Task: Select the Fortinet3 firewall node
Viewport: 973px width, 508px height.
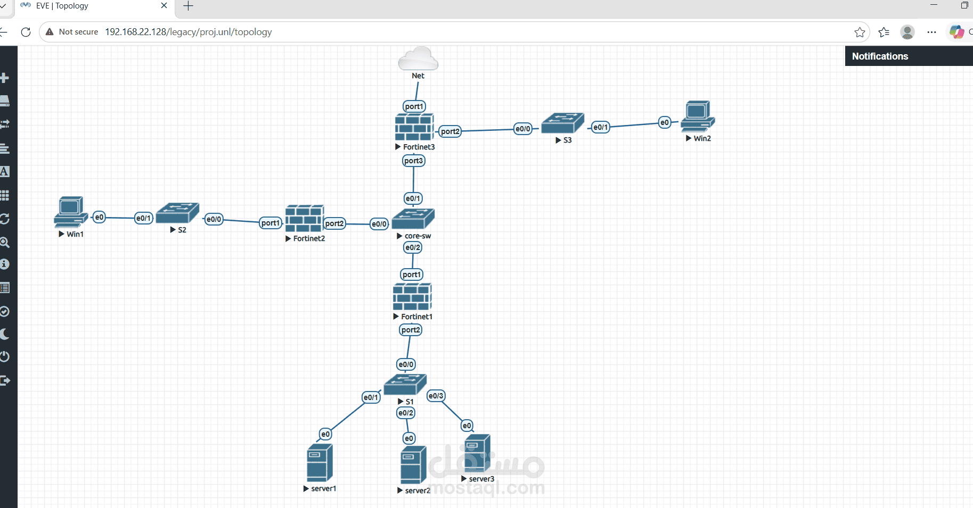Action: point(414,127)
